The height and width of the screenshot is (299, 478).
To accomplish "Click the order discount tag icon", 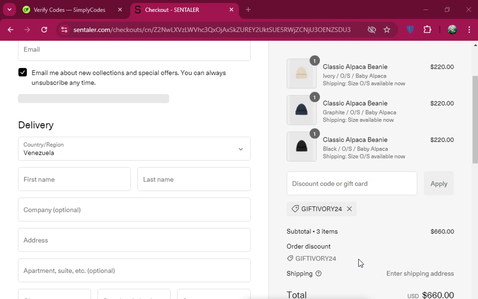I will [290, 259].
